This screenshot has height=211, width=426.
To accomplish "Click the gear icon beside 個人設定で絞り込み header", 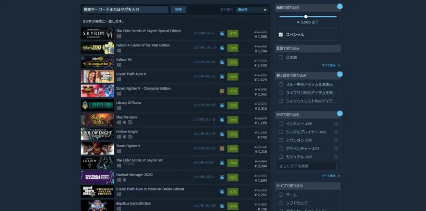I will (x=339, y=74).
